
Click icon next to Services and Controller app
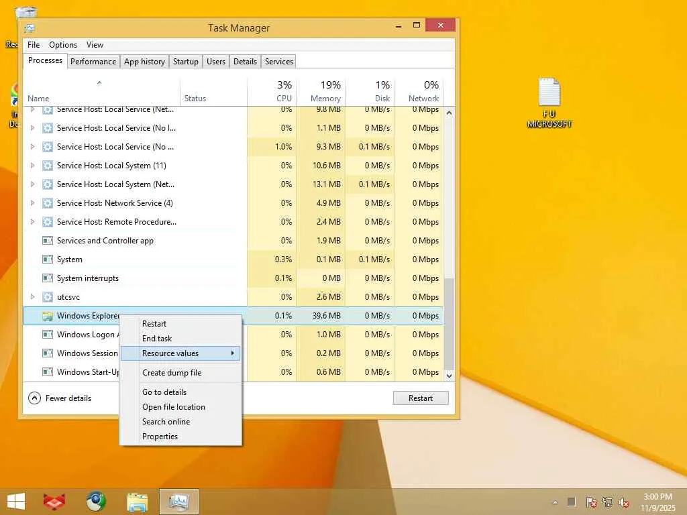(x=48, y=241)
